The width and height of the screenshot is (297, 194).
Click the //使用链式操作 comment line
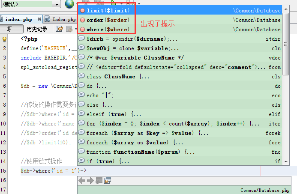pos(42,161)
